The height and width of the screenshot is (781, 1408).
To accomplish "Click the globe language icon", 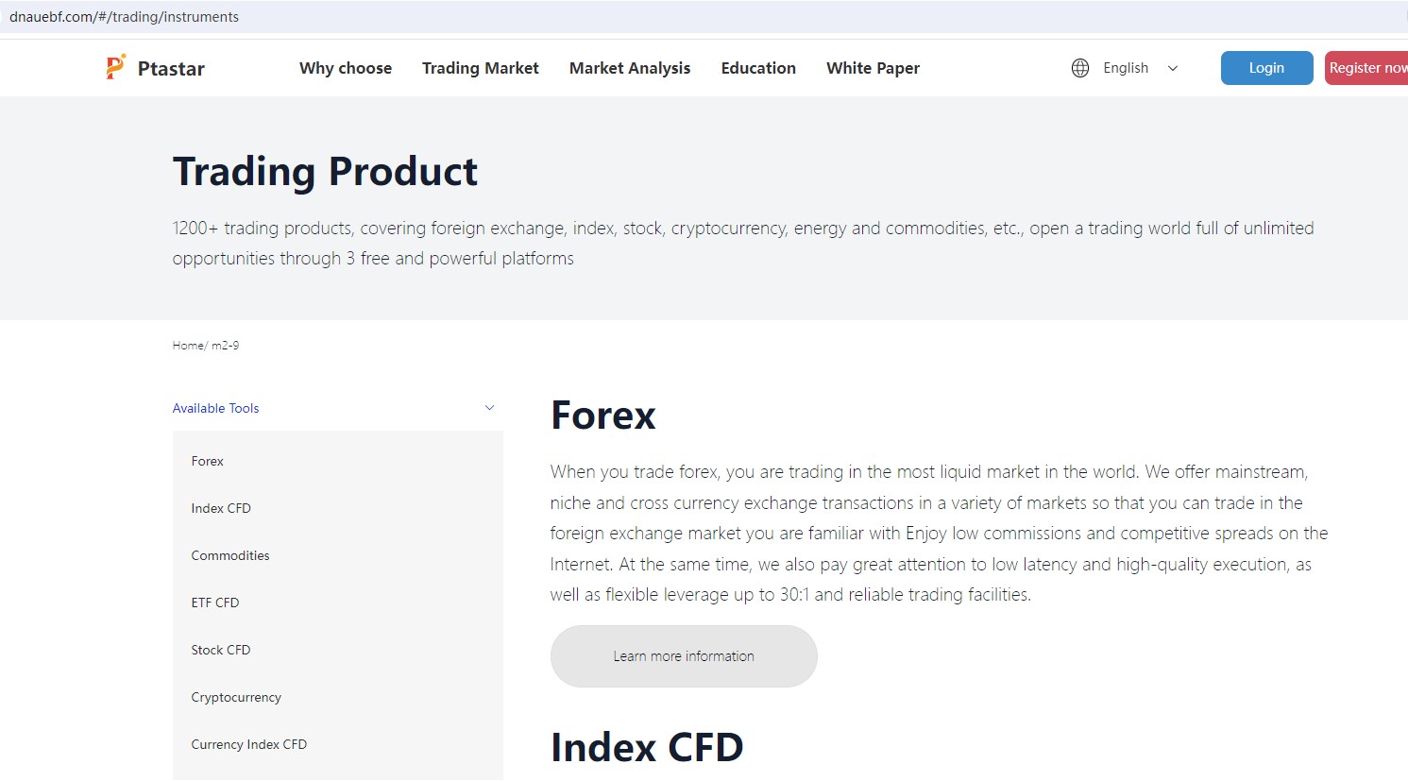I will point(1080,68).
